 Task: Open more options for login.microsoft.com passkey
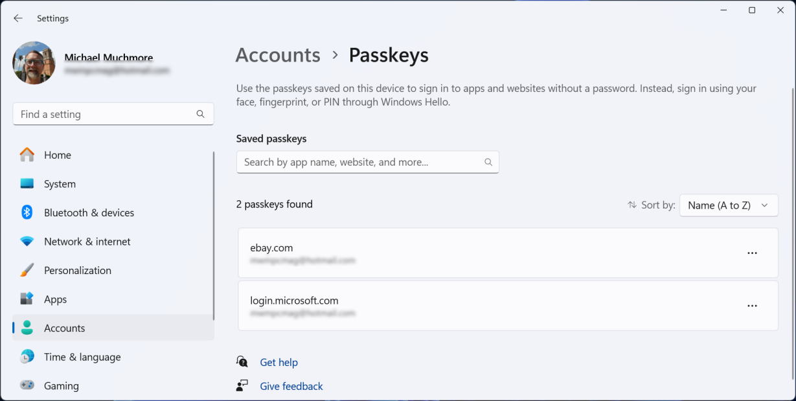tap(752, 306)
